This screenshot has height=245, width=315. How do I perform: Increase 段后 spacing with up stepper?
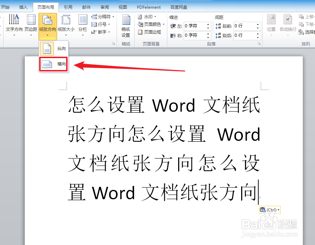[x=258, y=34]
